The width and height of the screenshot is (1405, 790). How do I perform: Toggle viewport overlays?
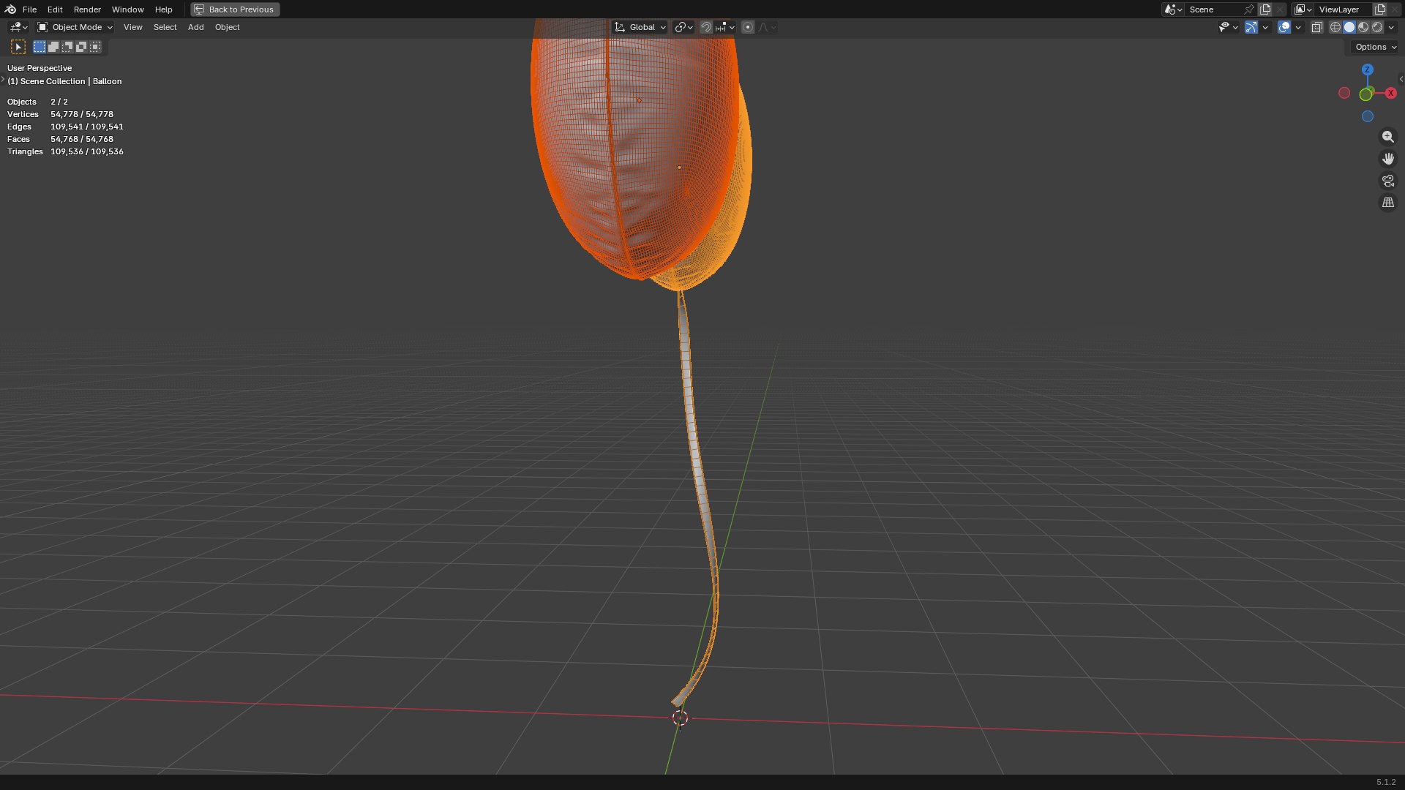click(x=1284, y=27)
